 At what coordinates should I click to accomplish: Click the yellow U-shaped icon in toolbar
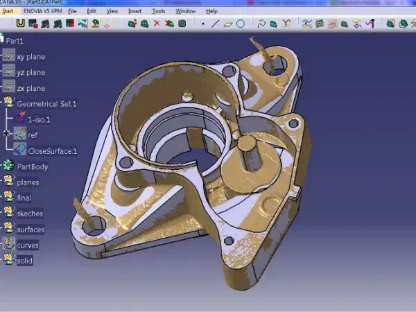(20, 24)
